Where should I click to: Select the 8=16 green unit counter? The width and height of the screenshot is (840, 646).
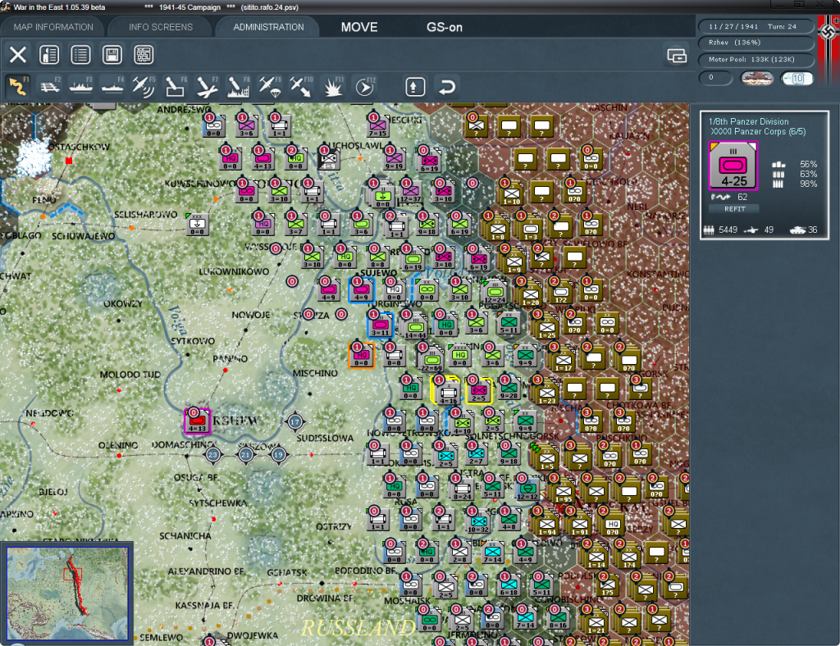coord(558,617)
